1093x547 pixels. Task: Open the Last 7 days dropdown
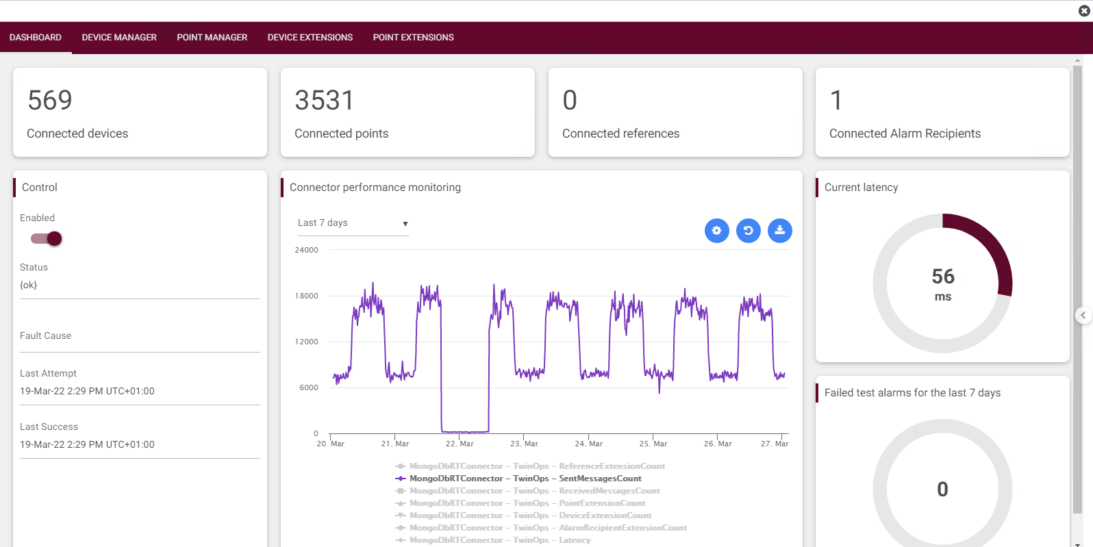[353, 223]
